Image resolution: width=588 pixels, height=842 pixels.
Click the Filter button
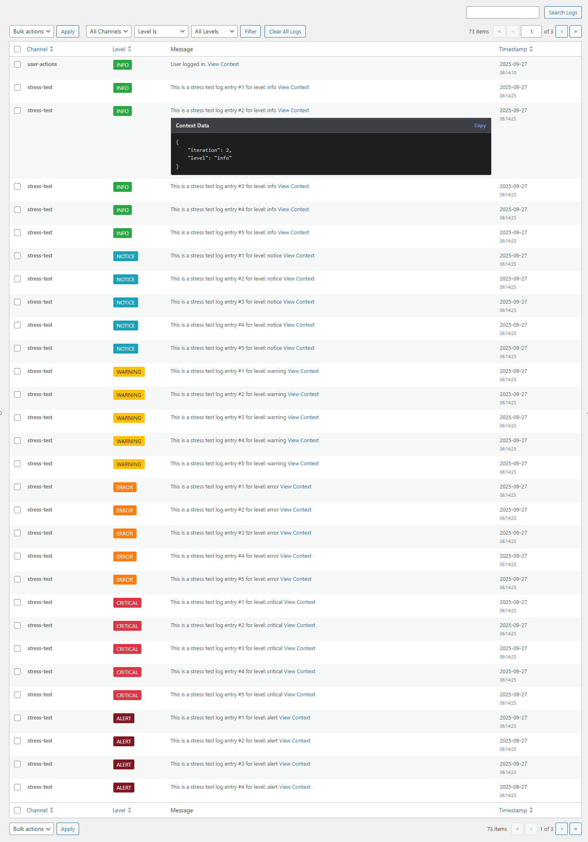[x=251, y=31]
